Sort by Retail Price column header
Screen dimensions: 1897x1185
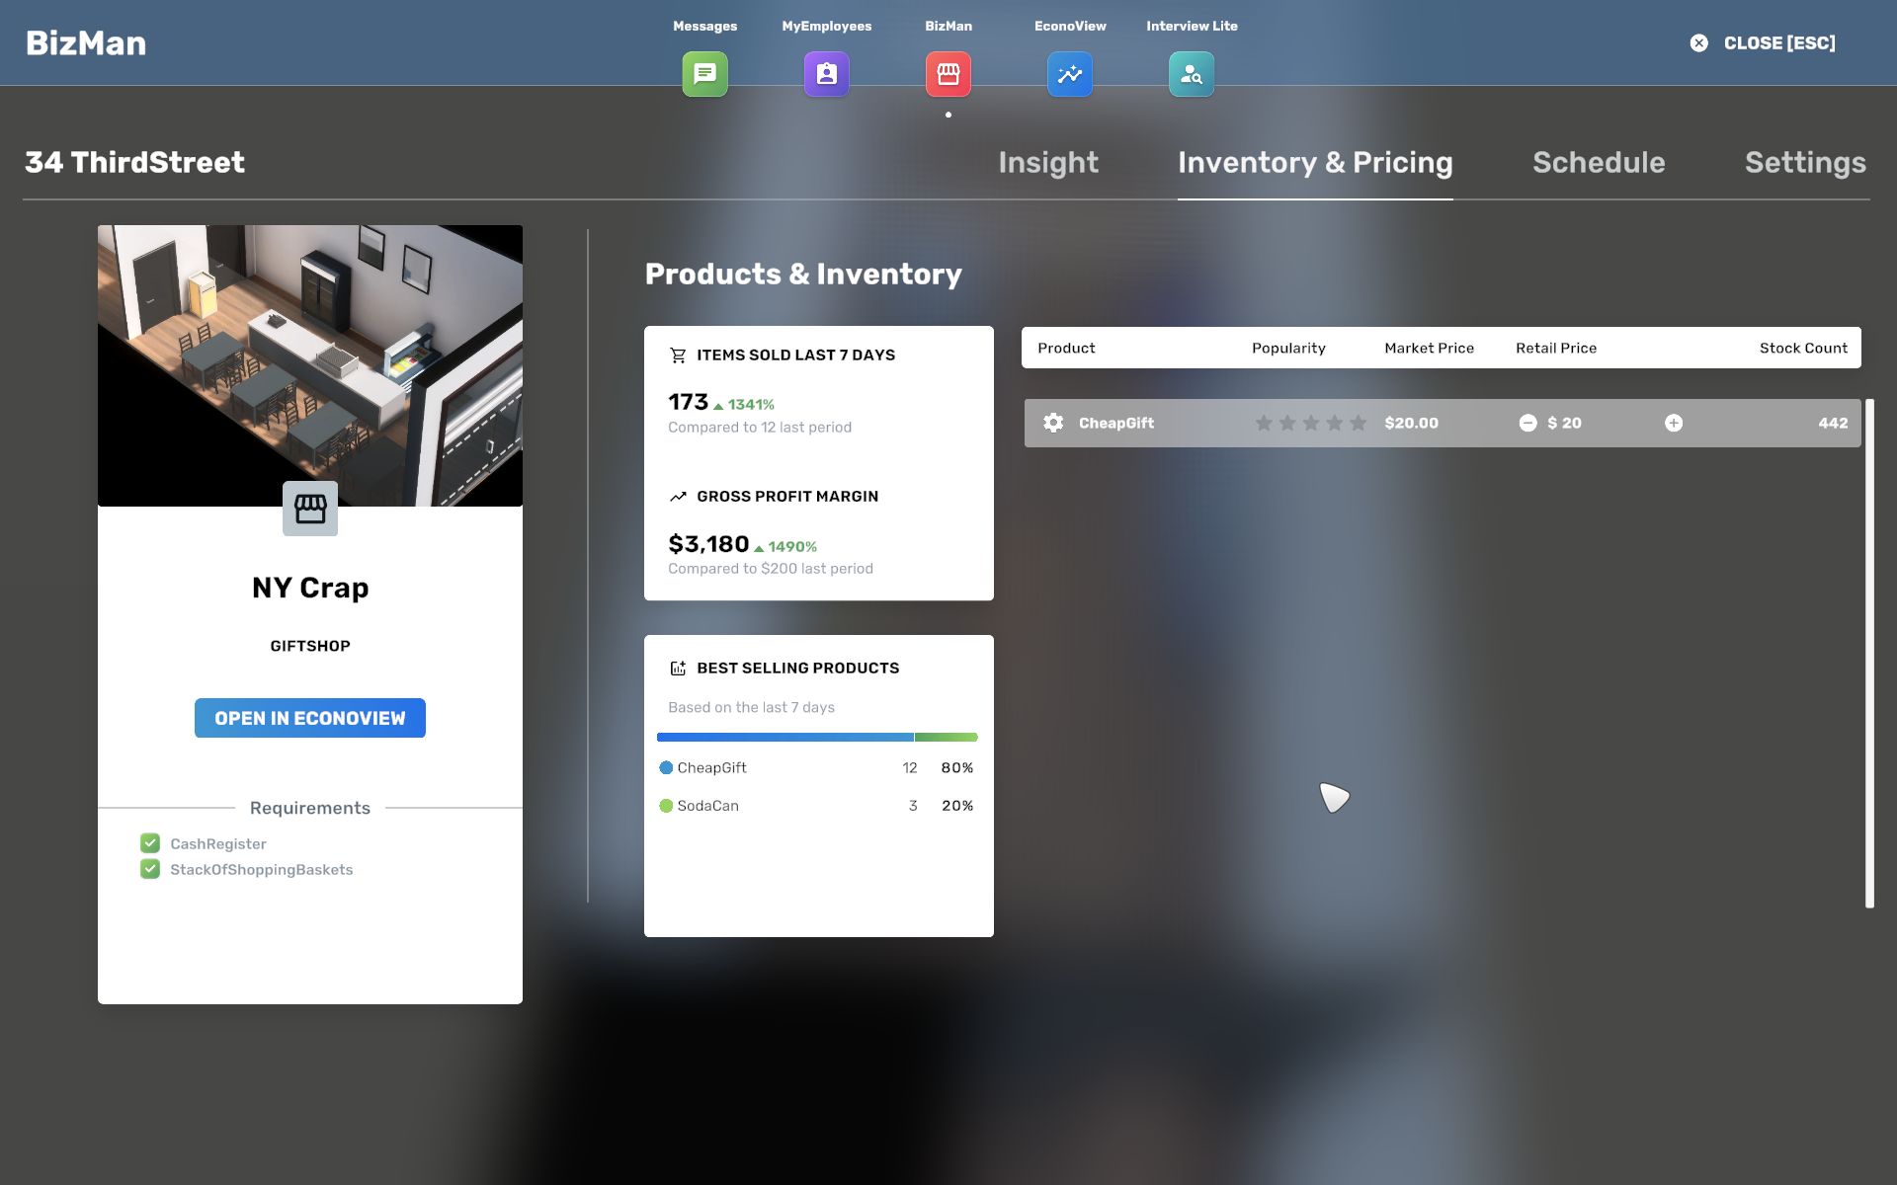pyautogui.click(x=1556, y=348)
